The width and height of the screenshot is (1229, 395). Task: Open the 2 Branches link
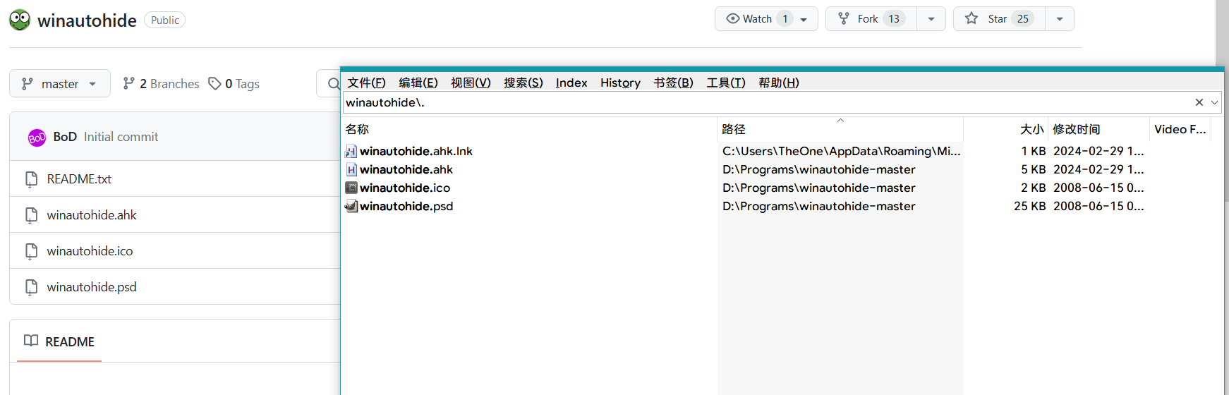162,84
